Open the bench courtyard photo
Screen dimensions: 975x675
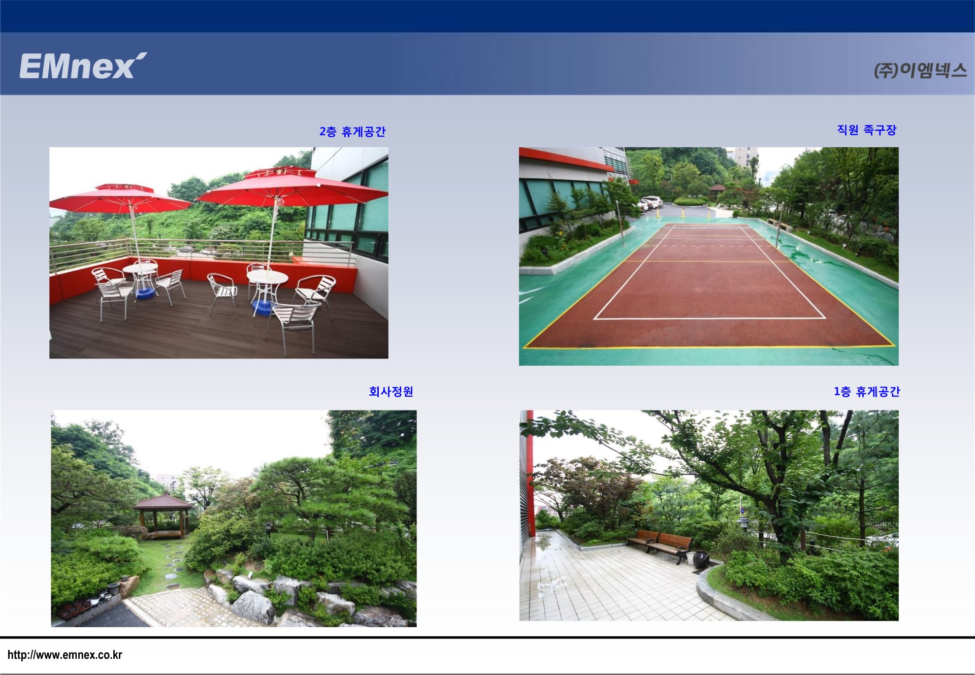click(x=709, y=516)
